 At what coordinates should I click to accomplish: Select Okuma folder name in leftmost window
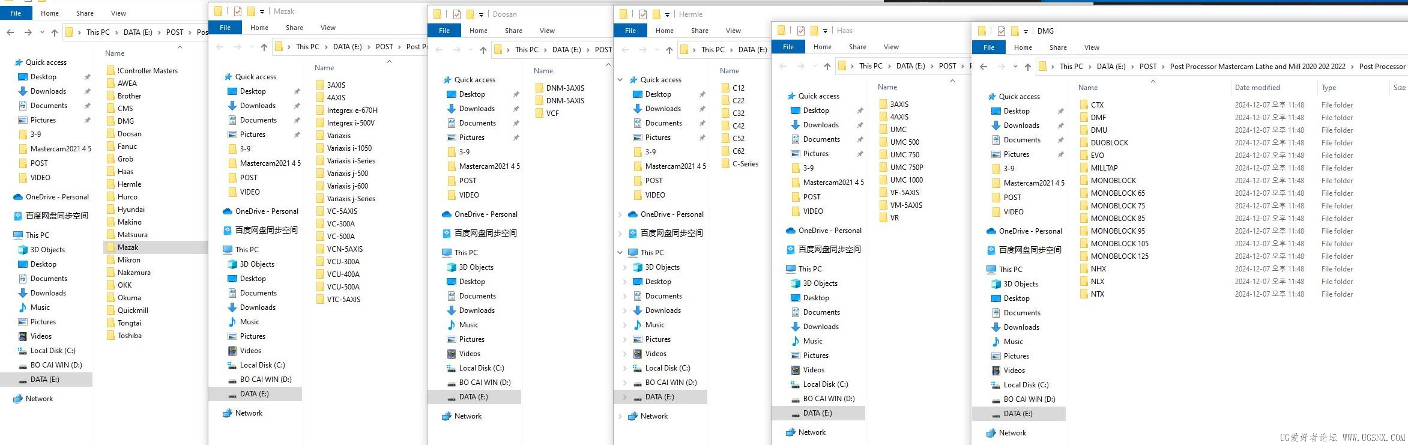[130, 298]
